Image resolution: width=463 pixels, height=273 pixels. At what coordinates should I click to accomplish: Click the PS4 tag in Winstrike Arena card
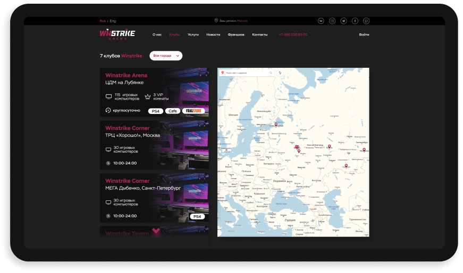coord(156,111)
